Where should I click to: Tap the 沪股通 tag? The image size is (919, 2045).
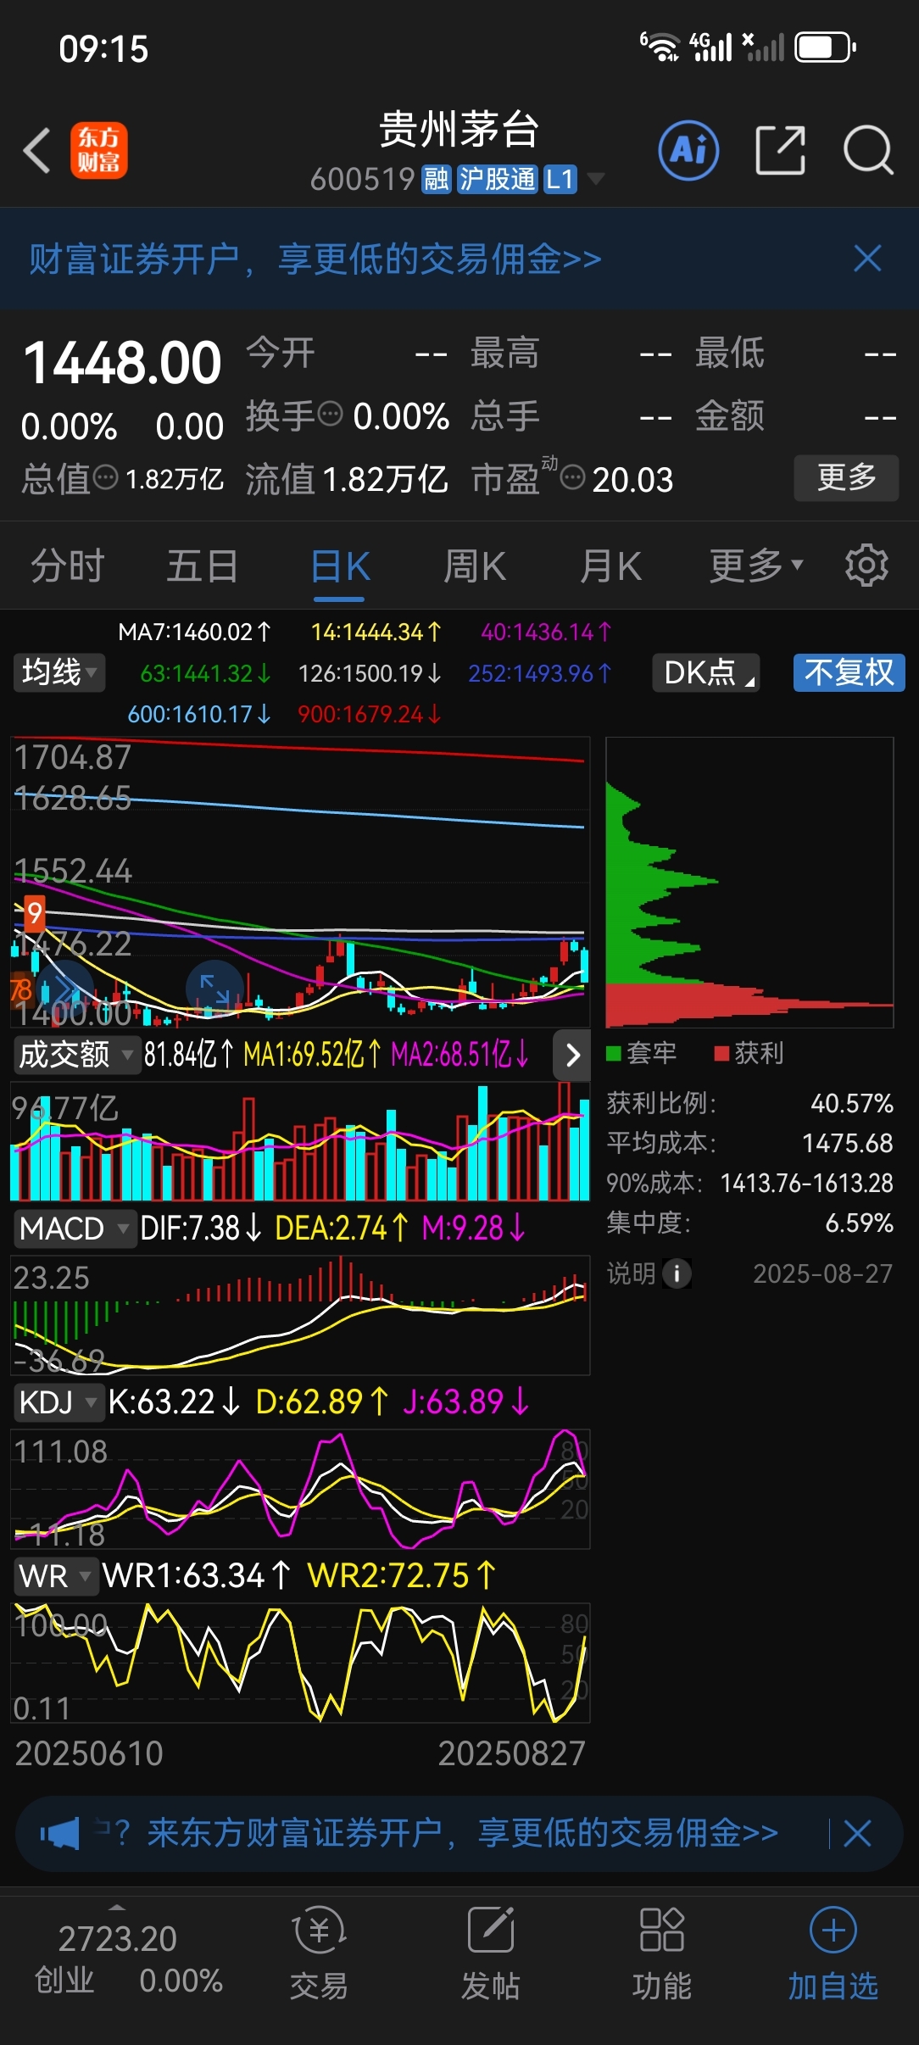(x=498, y=179)
